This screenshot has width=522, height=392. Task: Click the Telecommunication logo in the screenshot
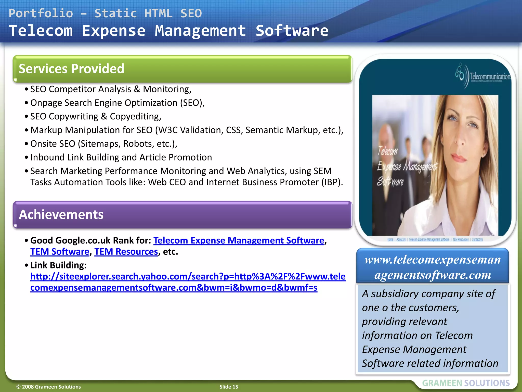(x=483, y=76)
